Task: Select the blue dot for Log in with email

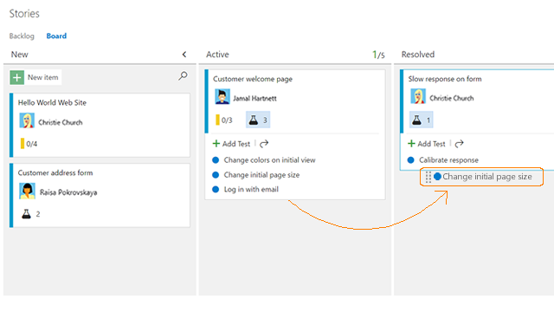Action: coord(216,189)
